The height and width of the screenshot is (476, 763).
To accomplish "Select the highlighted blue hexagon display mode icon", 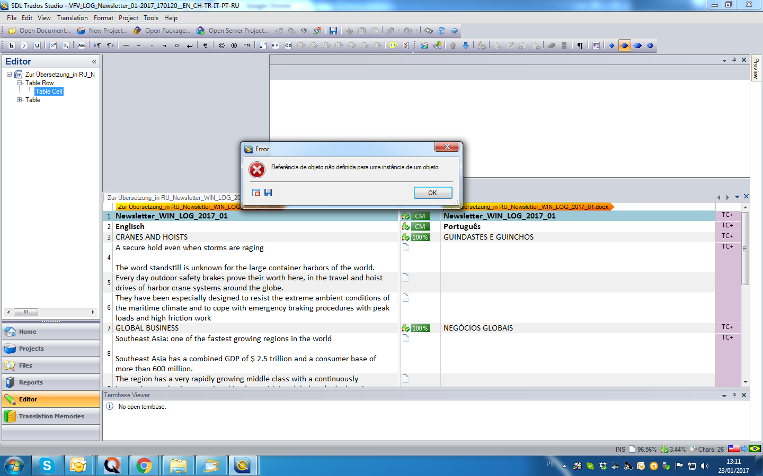I will coord(625,45).
